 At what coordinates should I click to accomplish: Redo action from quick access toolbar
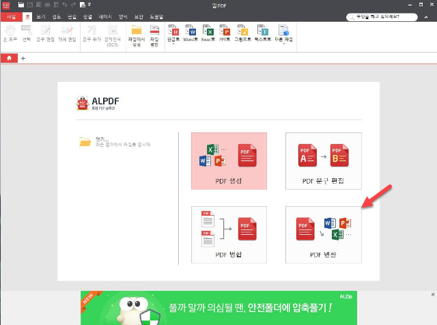tap(73, 5)
